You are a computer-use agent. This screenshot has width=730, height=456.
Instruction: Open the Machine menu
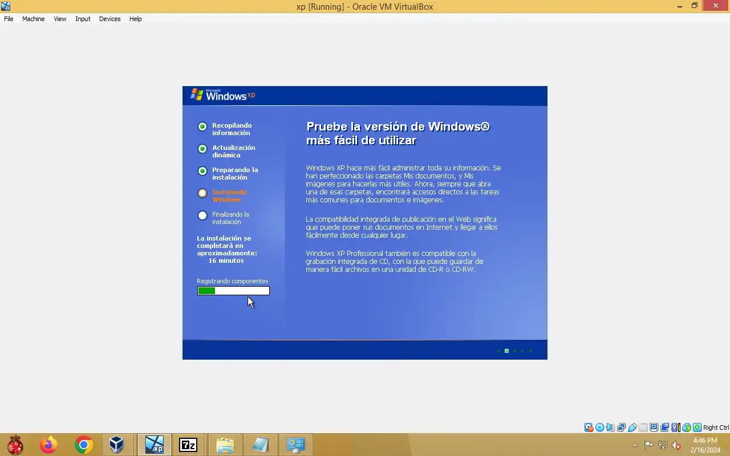coord(33,19)
